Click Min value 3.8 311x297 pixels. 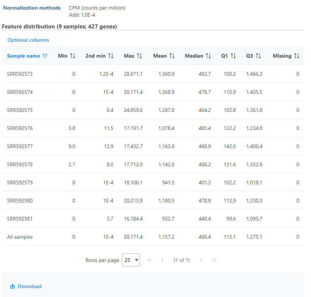(72, 128)
